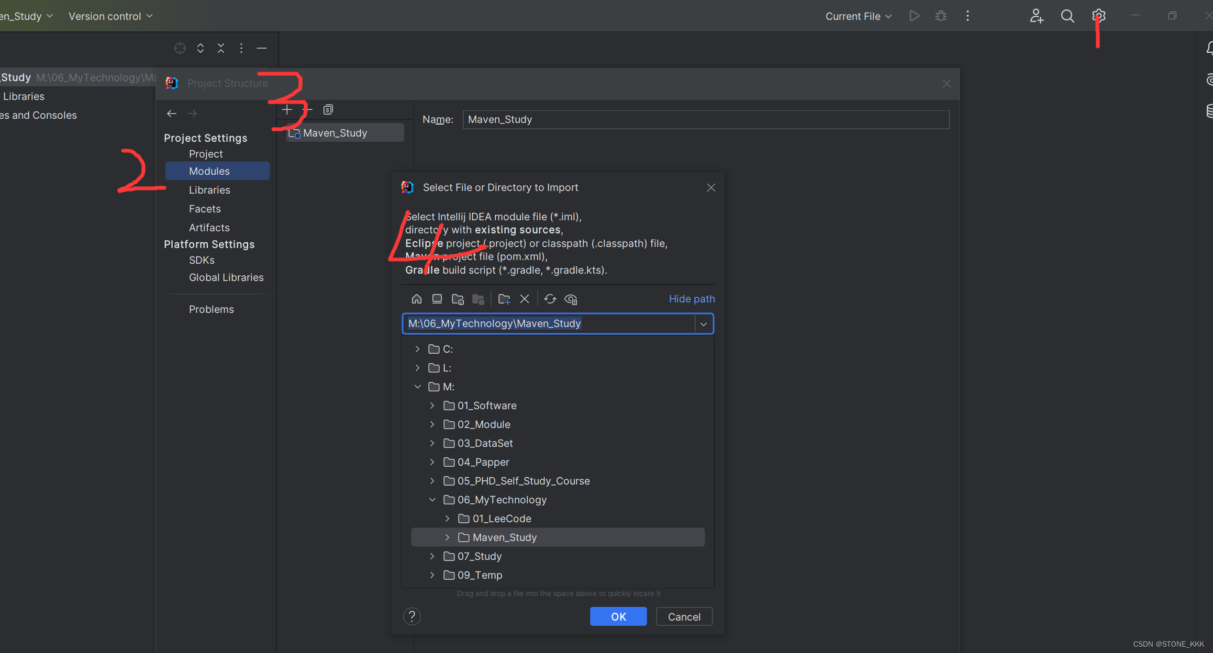The height and width of the screenshot is (653, 1213).
Task: Remove selected module with minus icon
Action: coord(308,109)
